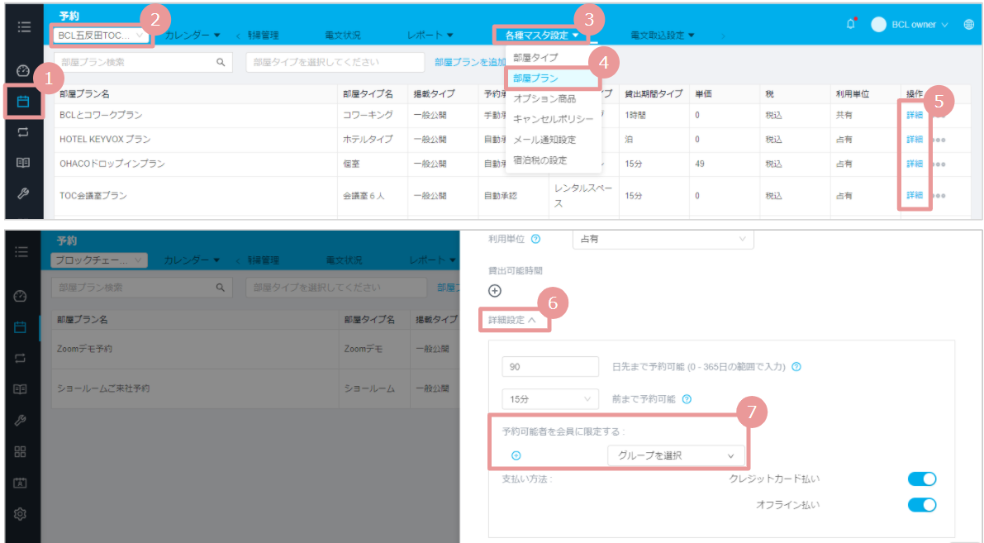Click small plus icon under 予約可能者を会員に限定する
Viewport: 984px width, 543px height.
(516, 455)
